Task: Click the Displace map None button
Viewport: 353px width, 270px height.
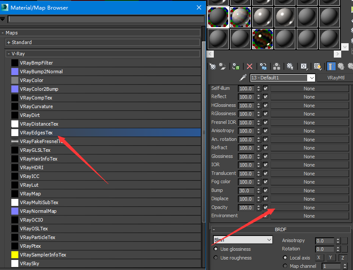Action: (x=309, y=199)
